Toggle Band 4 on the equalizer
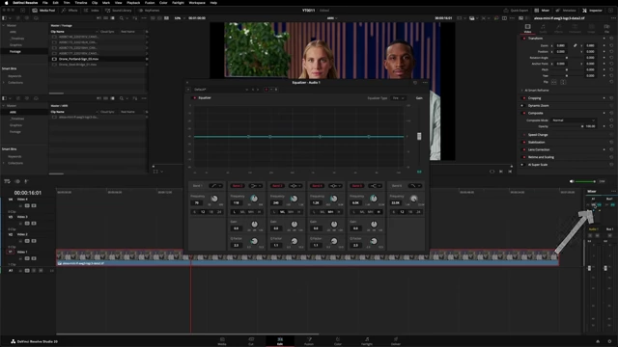The height and width of the screenshot is (347, 618). [x=317, y=186]
